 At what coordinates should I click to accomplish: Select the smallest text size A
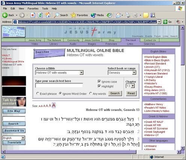40,106
